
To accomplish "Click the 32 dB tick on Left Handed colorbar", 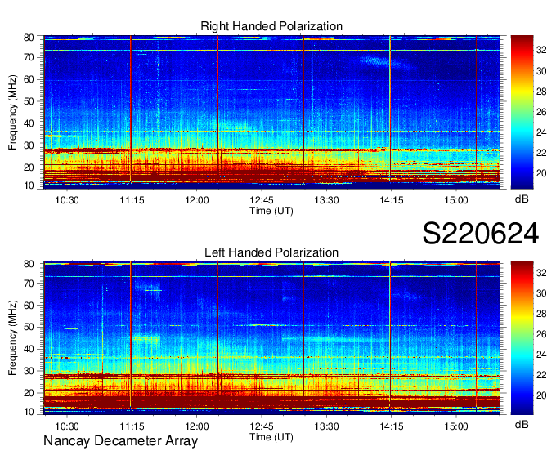I will click(541, 273).
